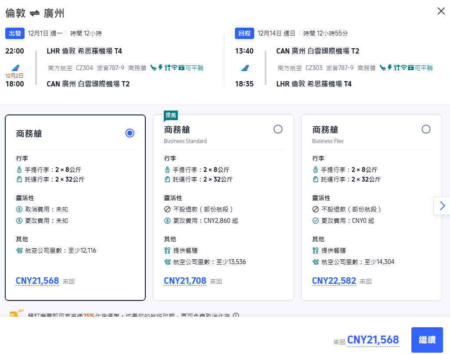
Task: Click the 回程 return badge
Action: 245,33
